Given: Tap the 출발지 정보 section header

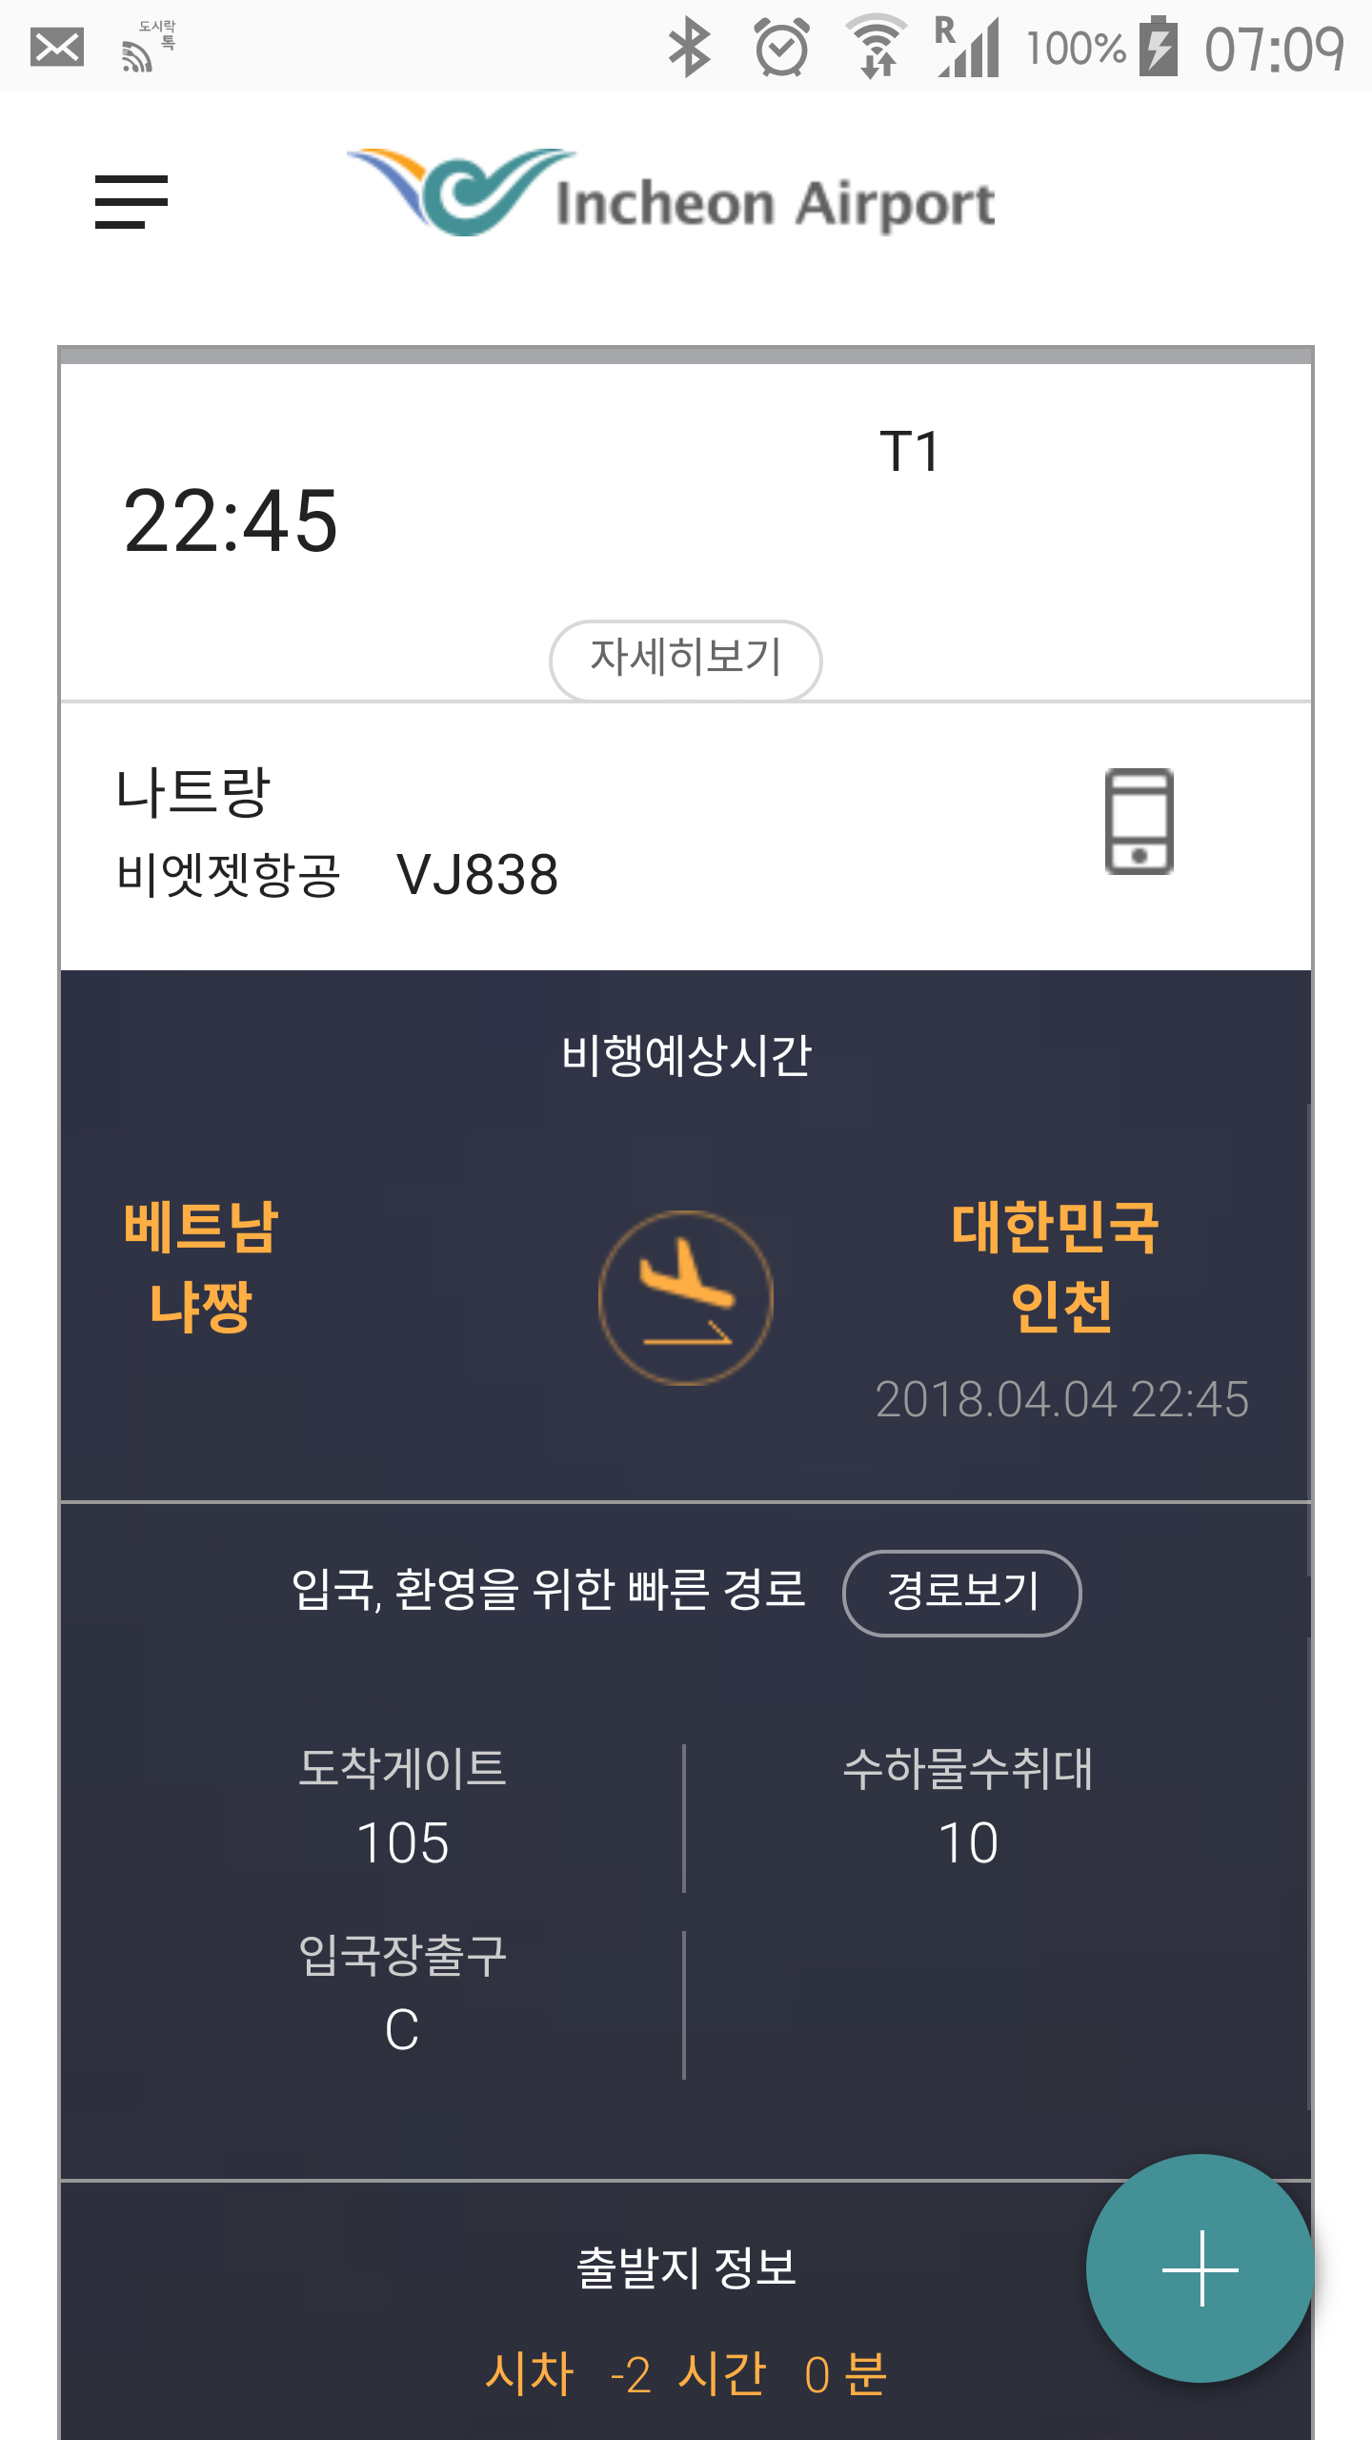Looking at the screenshot, I should (x=685, y=2267).
